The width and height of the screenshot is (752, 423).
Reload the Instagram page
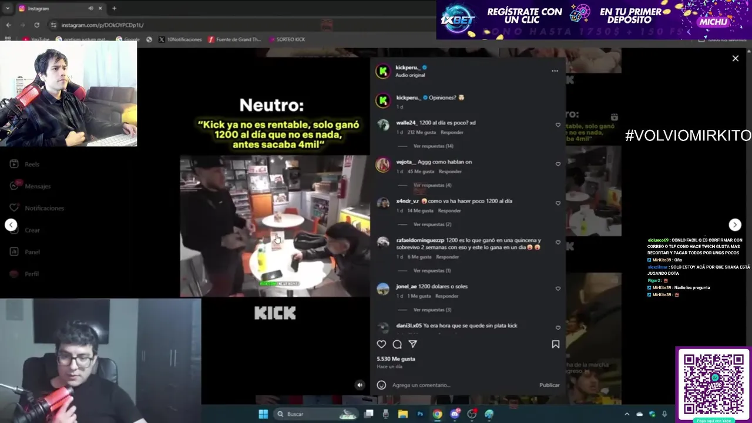coord(36,25)
